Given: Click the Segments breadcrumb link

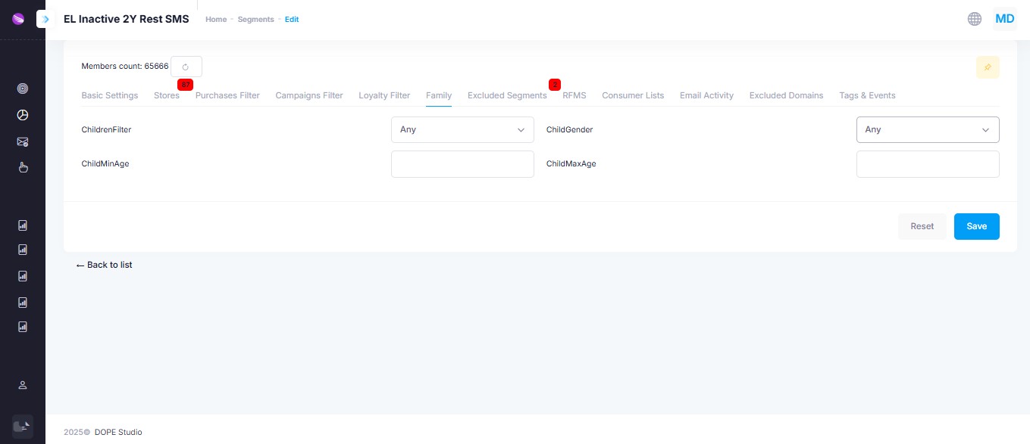Looking at the screenshot, I should (256, 19).
